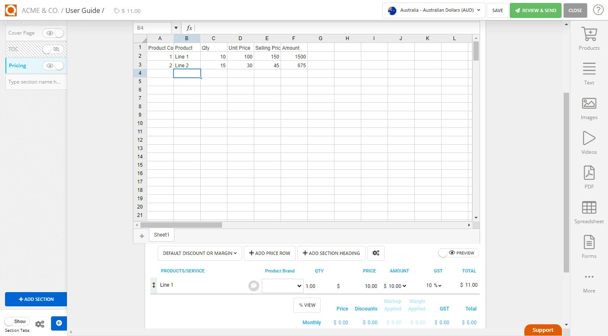Open the DEFAULT DISCOUNT OR MARGIN dropdown
The height and width of the screenshot is (336, 608).
click(x=199, y=253)
